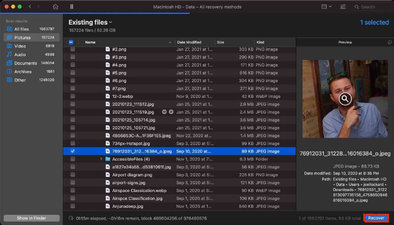Image resolution: width=394 pixels, height=225 pixels.
Task: Pop out the Preview panel
Action: tap(390, 42)
